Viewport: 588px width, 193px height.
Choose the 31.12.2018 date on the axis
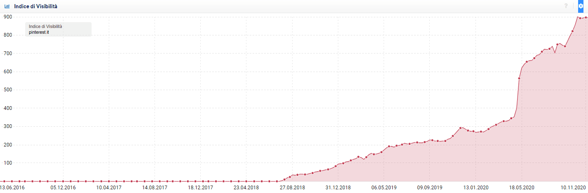(x=337, y=187)
